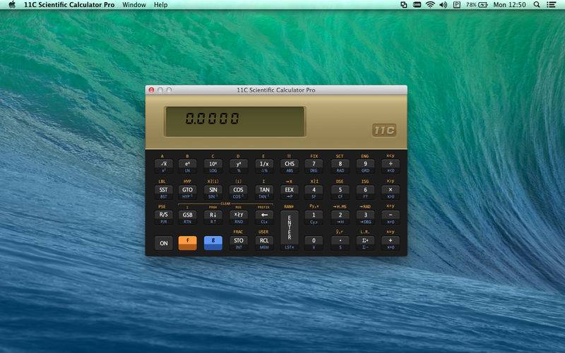
Task: Click the multiply (×) key
Action: pyautogui.click(x=391, y=192)
